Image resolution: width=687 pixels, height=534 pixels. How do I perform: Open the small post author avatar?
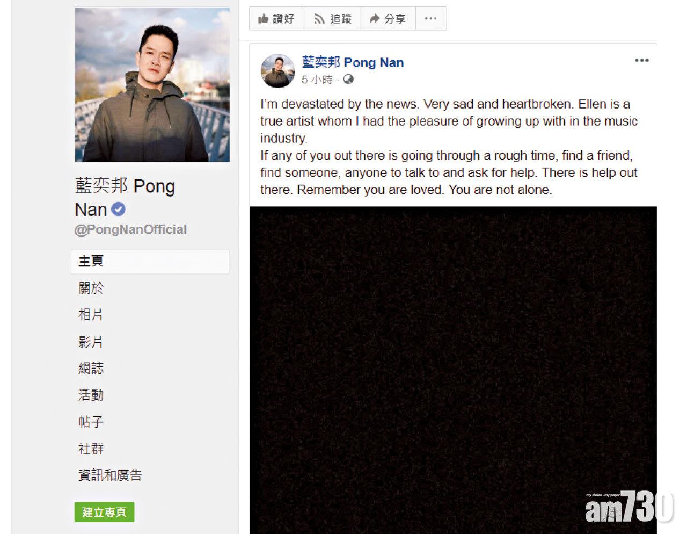point(277,71)
